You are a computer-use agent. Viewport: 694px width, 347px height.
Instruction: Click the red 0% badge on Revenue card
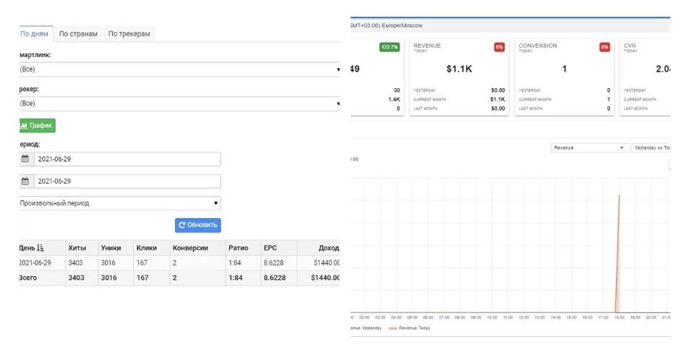click(500, 48)
